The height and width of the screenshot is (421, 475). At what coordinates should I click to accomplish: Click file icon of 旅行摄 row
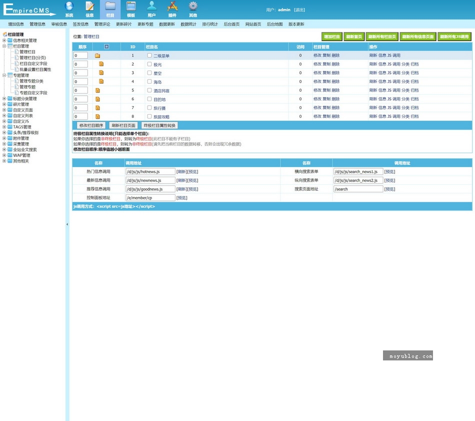(97, 108)
